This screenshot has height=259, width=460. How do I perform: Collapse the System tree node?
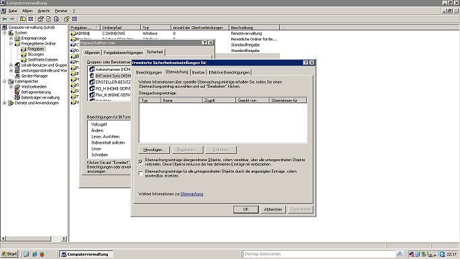(5, 33)
